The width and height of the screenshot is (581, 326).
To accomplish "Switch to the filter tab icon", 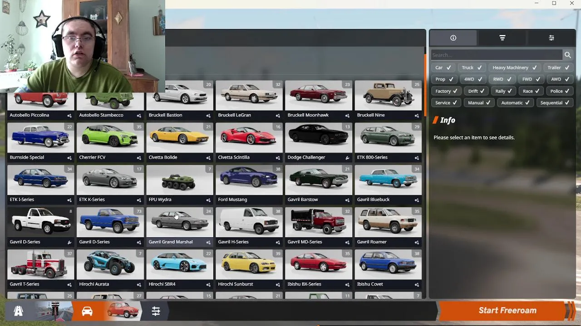I will 502,38.
